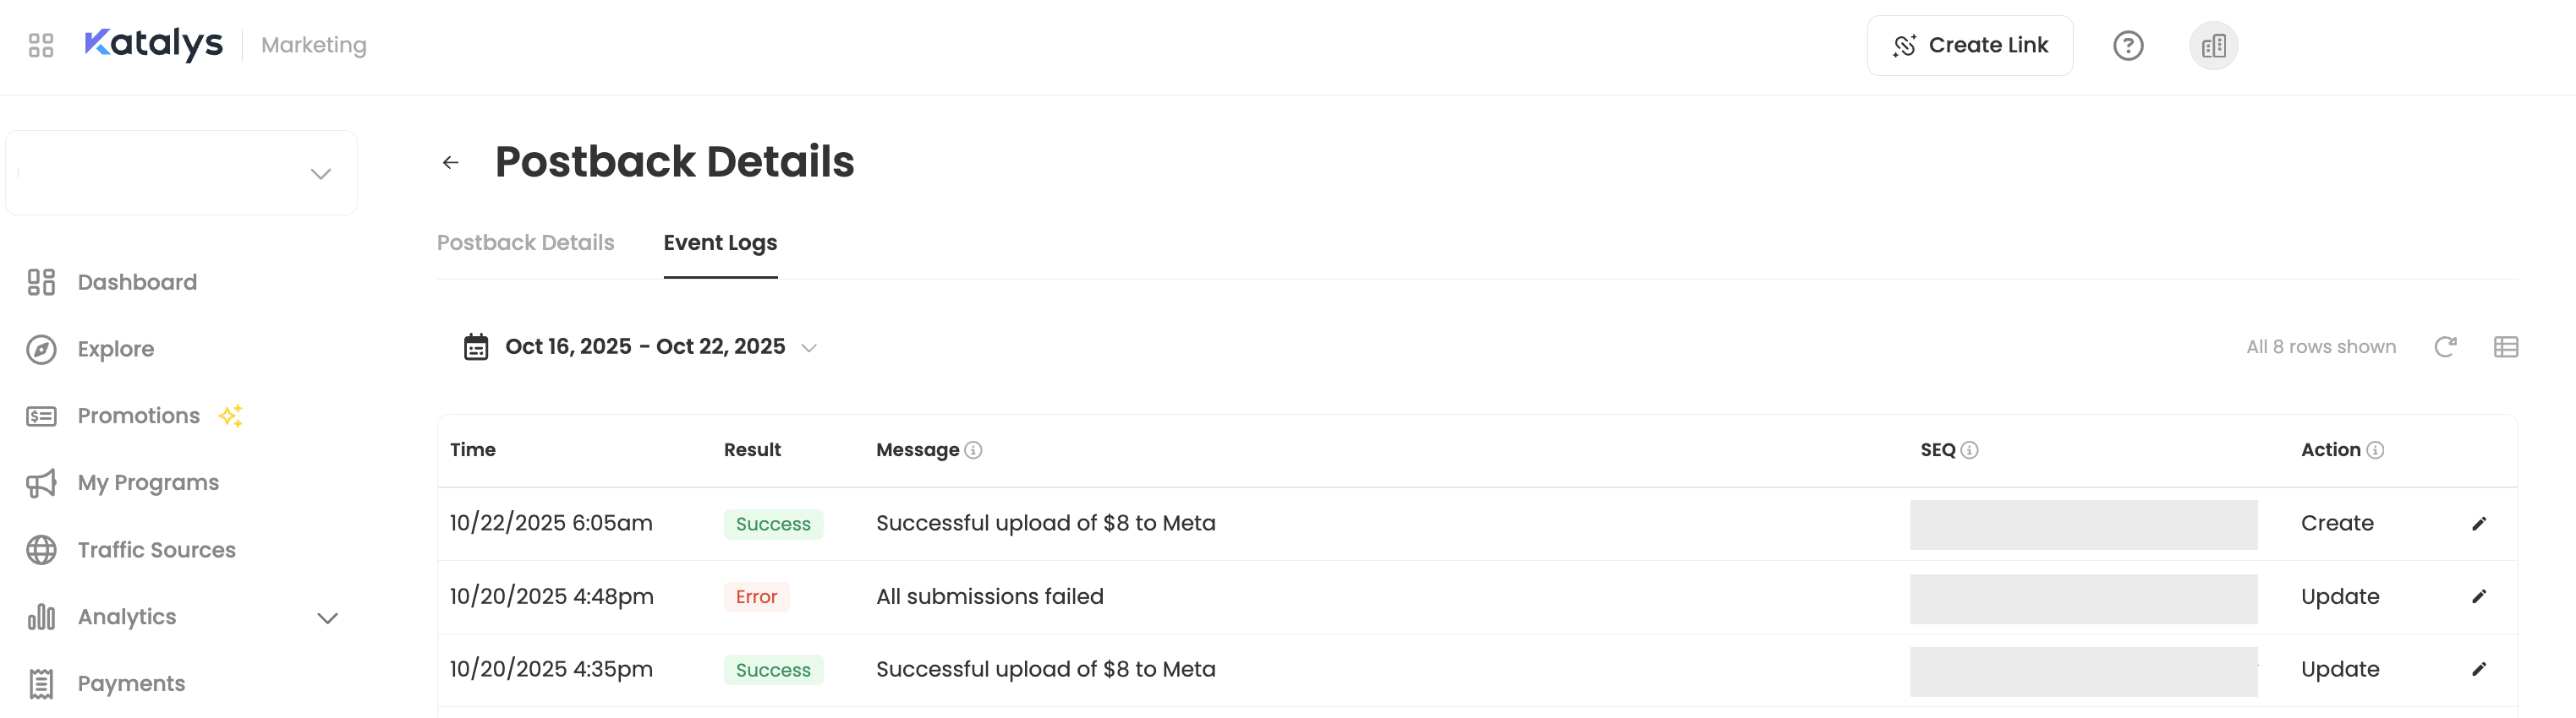Edit the 10/22/2025 6:05am Create row

(2479, 523)
